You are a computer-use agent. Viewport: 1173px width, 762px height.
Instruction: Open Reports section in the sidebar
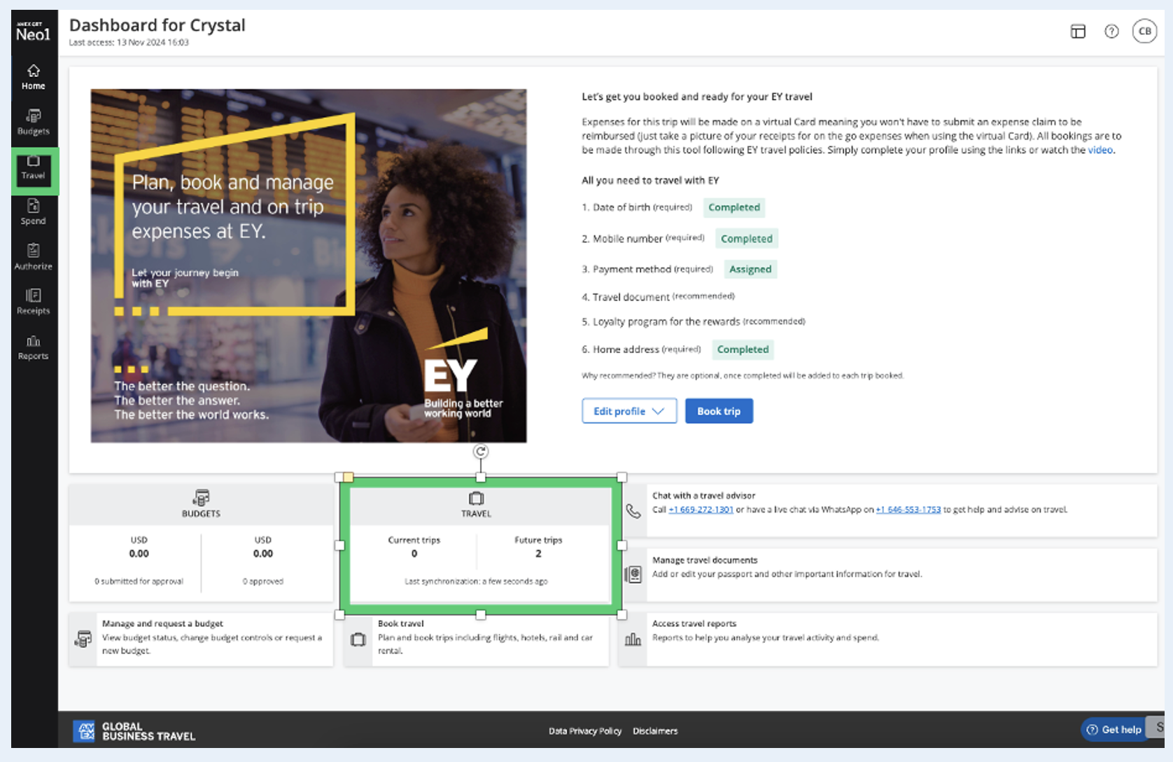click(33, 347)
